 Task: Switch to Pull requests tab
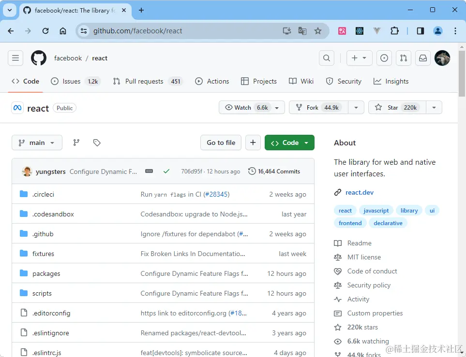[x=148, y=81]
